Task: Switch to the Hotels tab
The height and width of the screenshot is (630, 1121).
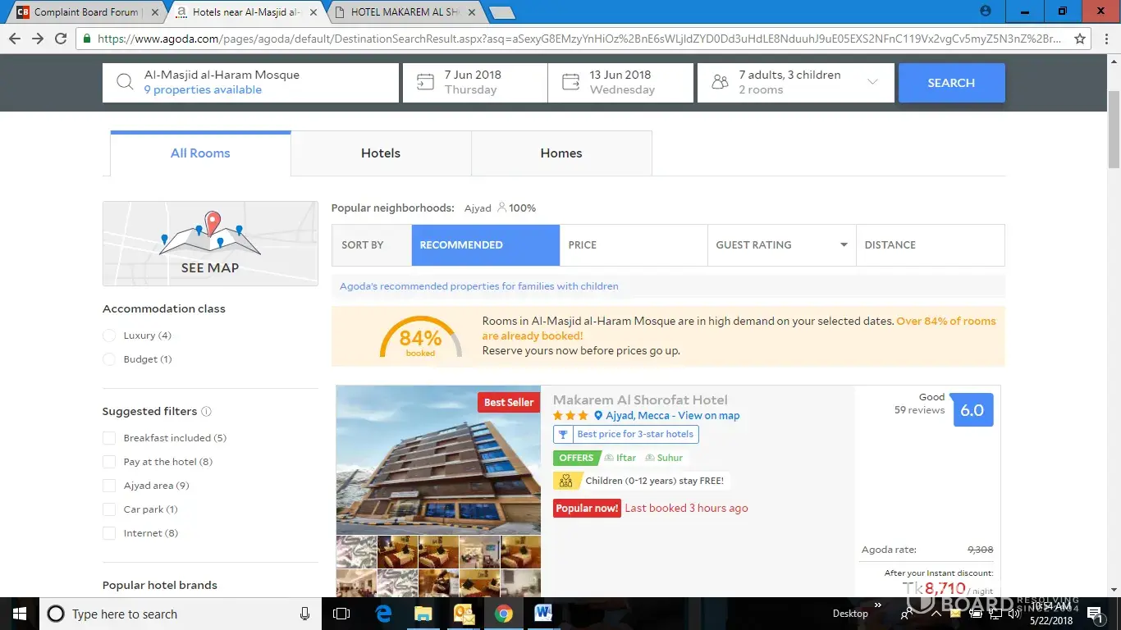Action: [381, 153]
